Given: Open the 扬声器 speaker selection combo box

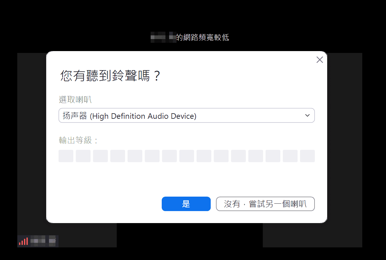Looking at the screenshot, I should [187, 116].
